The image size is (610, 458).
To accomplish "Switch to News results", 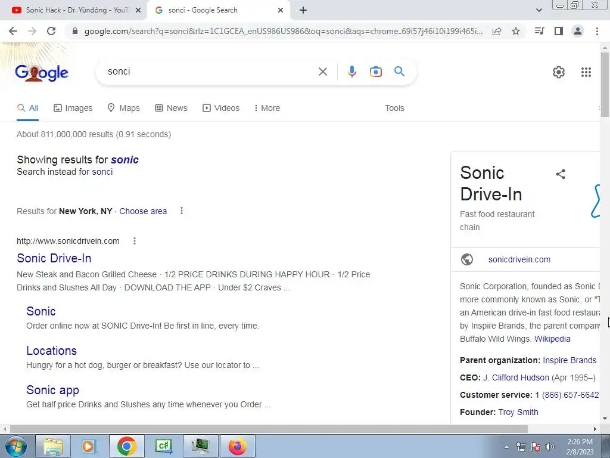I will [171, 108].
